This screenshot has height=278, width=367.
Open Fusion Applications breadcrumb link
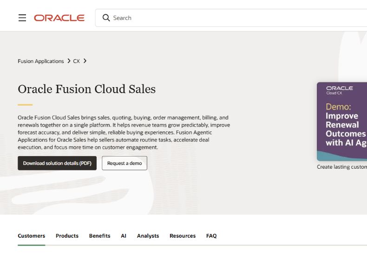click(x=41, y=61)
